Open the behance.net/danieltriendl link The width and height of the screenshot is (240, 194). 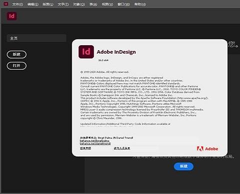pos(95,143)
